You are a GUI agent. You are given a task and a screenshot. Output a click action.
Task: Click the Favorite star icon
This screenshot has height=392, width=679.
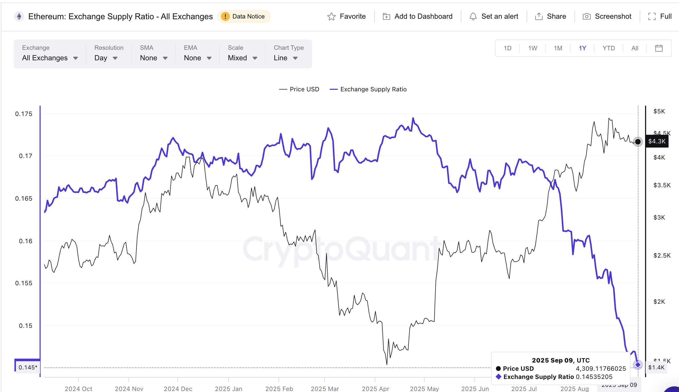pos(332,16)
